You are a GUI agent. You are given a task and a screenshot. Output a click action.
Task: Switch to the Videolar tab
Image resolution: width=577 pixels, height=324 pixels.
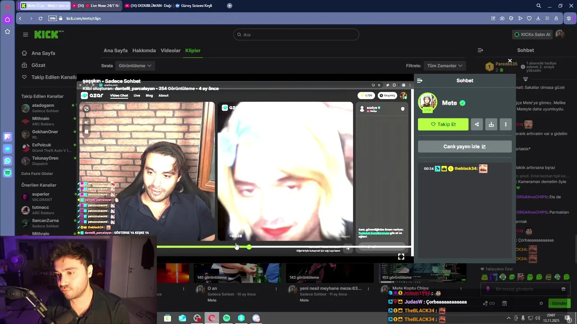pyautogui.click(x=170, y=50)
